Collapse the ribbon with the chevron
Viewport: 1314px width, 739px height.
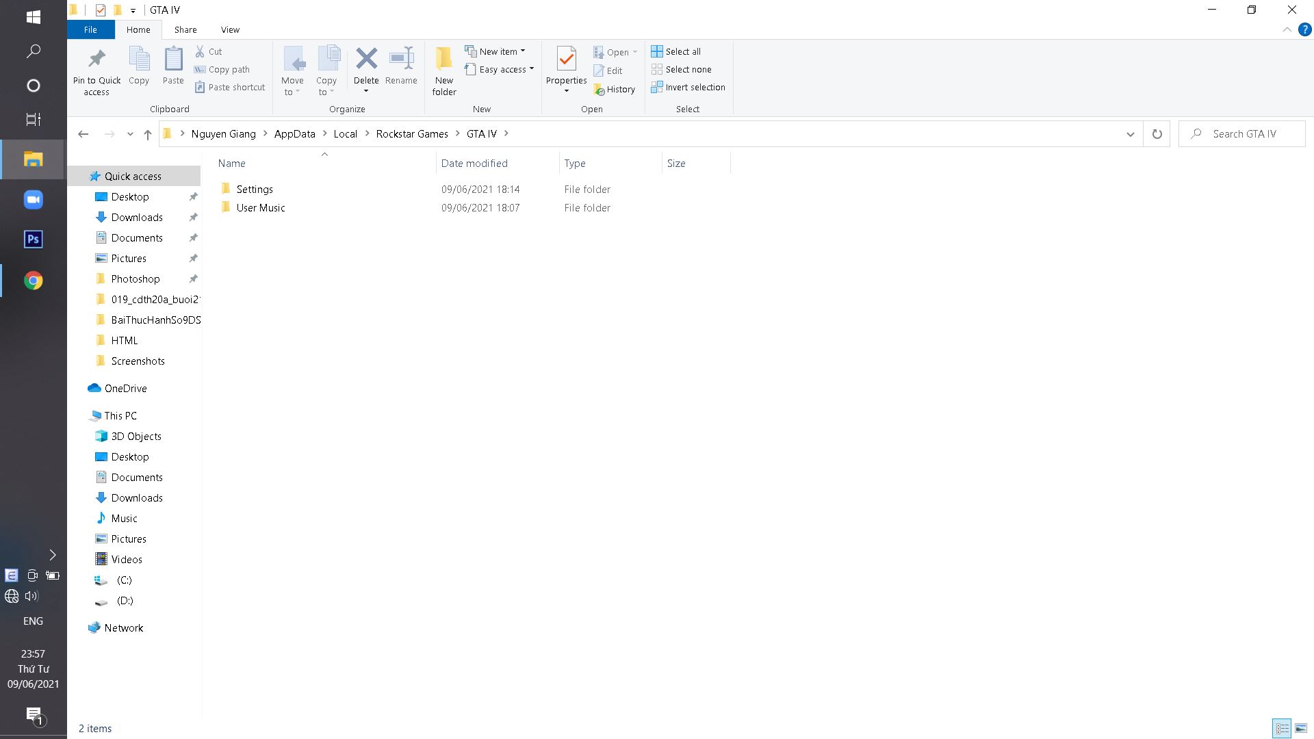pos(1287,29)
